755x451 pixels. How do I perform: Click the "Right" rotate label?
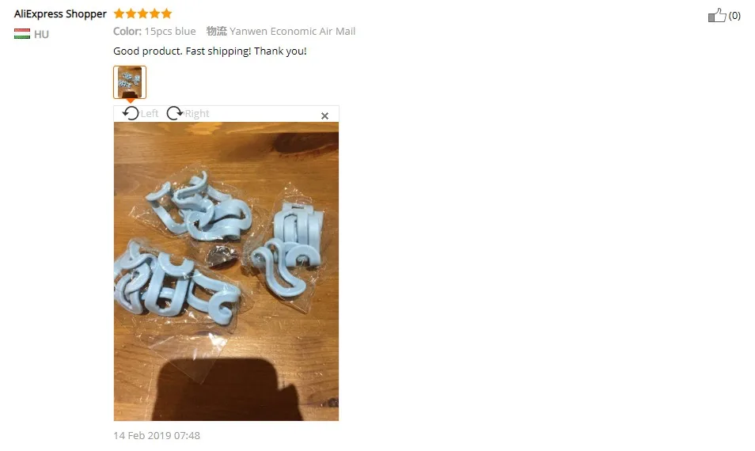pyautogui.click(x=197, y=114)
